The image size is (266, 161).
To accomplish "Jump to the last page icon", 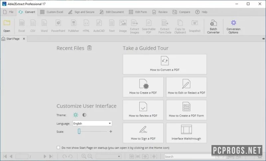I will click(x=51, y=156).
